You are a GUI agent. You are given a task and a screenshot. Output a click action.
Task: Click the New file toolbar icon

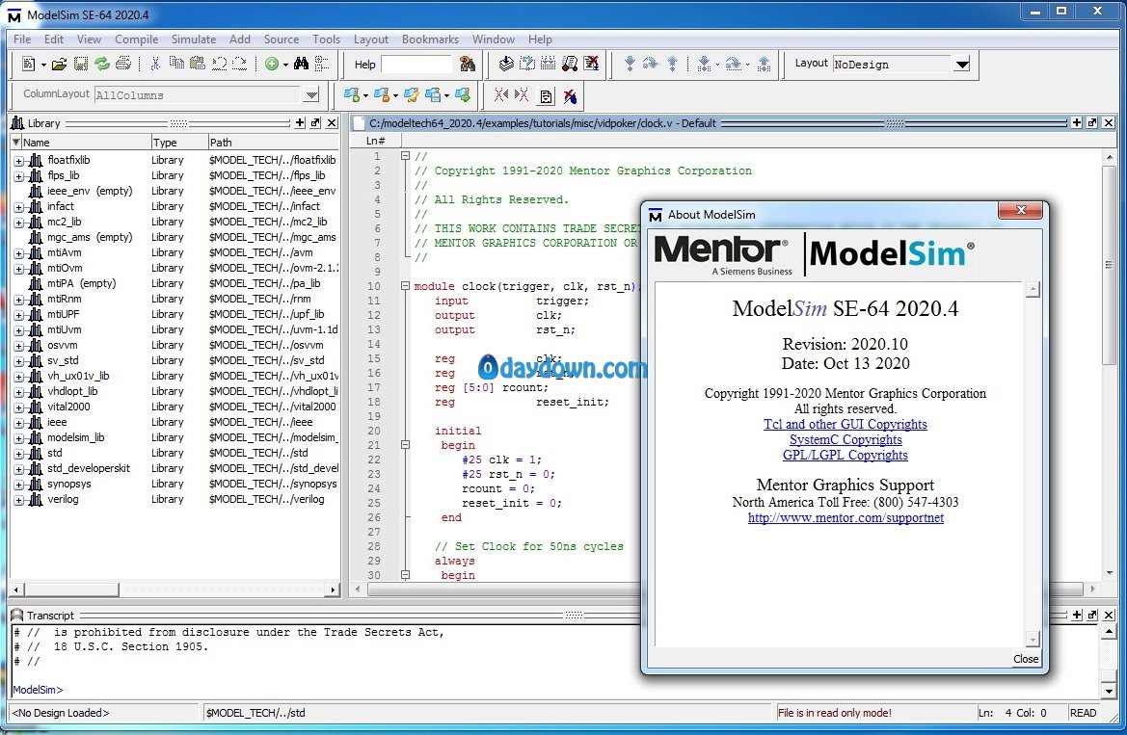coord(29,64)
